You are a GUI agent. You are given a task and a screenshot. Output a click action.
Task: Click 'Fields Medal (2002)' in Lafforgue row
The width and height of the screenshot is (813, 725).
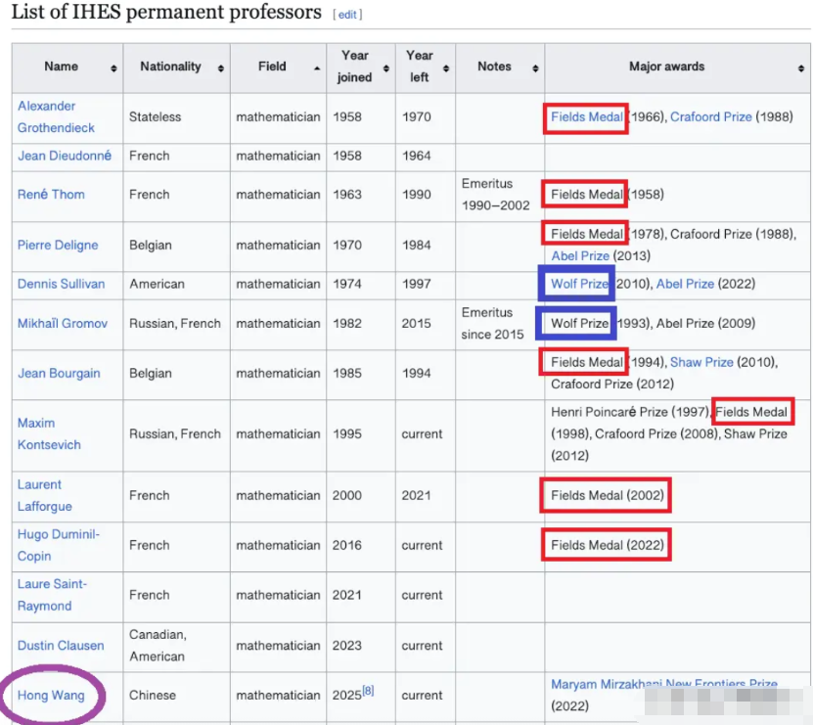coord(608,495)
